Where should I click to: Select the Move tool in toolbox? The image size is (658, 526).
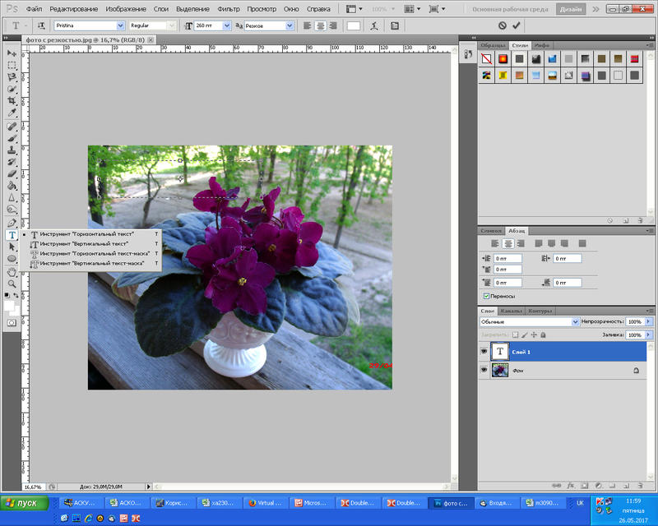click(12, 53)
